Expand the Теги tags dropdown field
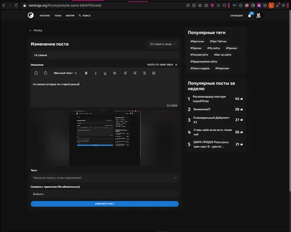Viewport: 291px width, 232px height. pos(105,177)
